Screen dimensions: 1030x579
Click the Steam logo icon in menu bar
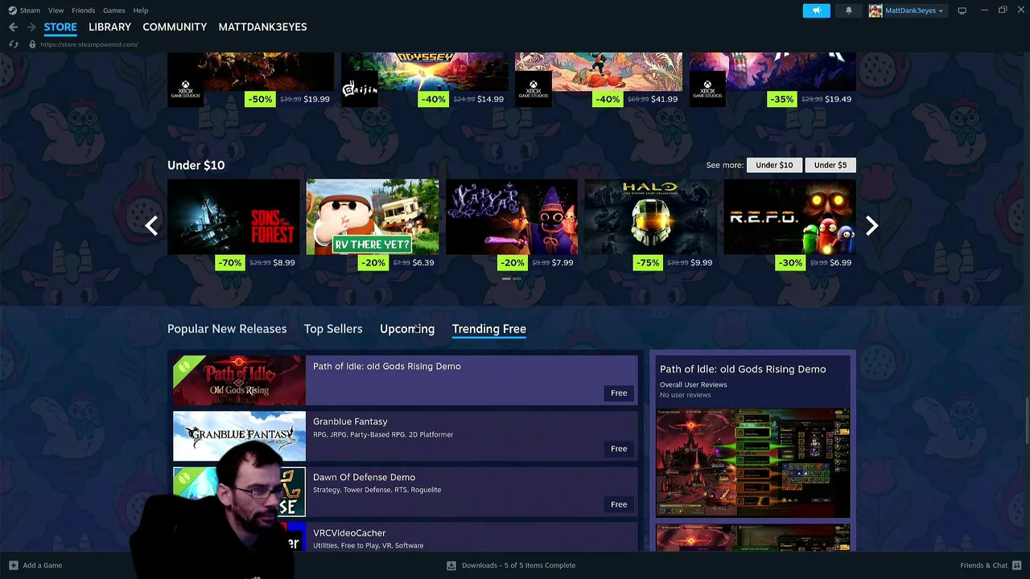click(x=12, y=10)
